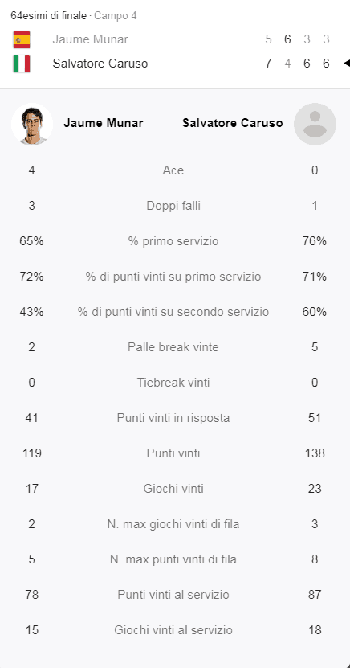This screenshot has height=668, width=350.
Task: Select Salvatore Caruso name in scoreboard
Action: pyautogui.click(x=100, y=64)
